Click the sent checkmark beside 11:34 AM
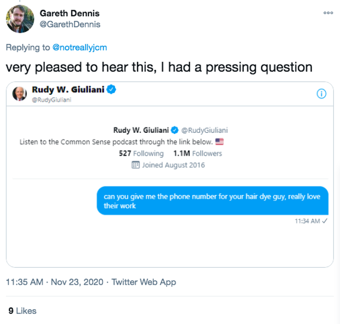The image size is (340, 324). tap(325, 221)
